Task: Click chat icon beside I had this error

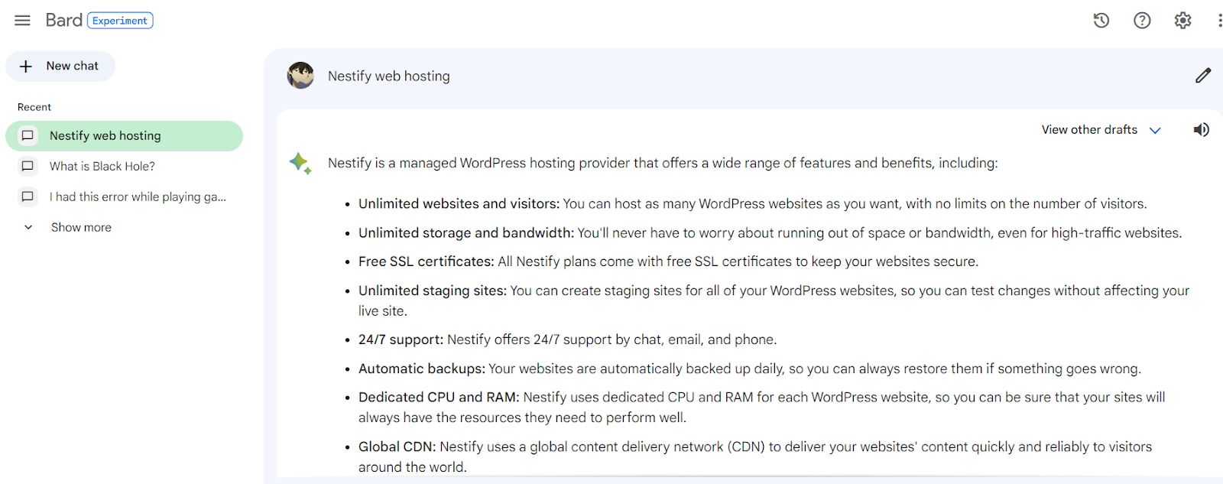Action: (x=28, y=197)
